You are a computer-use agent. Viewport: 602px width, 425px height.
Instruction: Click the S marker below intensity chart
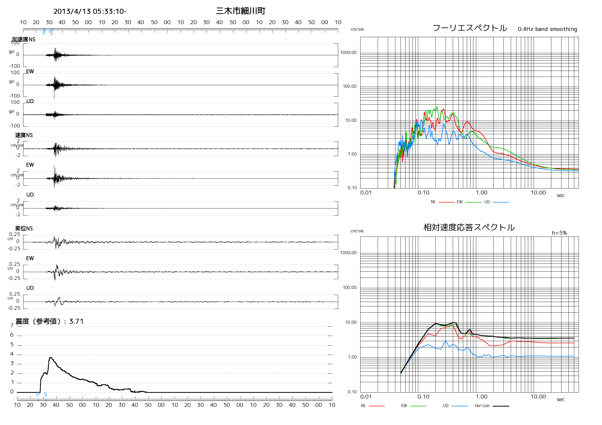point(46,394)
